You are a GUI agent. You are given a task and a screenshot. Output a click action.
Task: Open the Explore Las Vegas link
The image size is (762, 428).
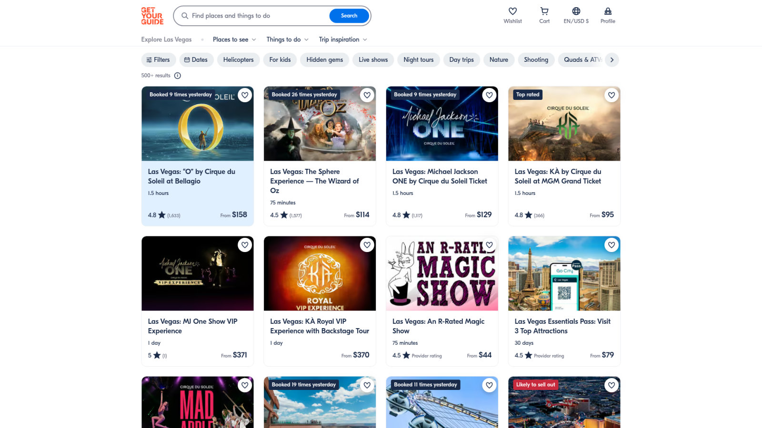(166, 39)
